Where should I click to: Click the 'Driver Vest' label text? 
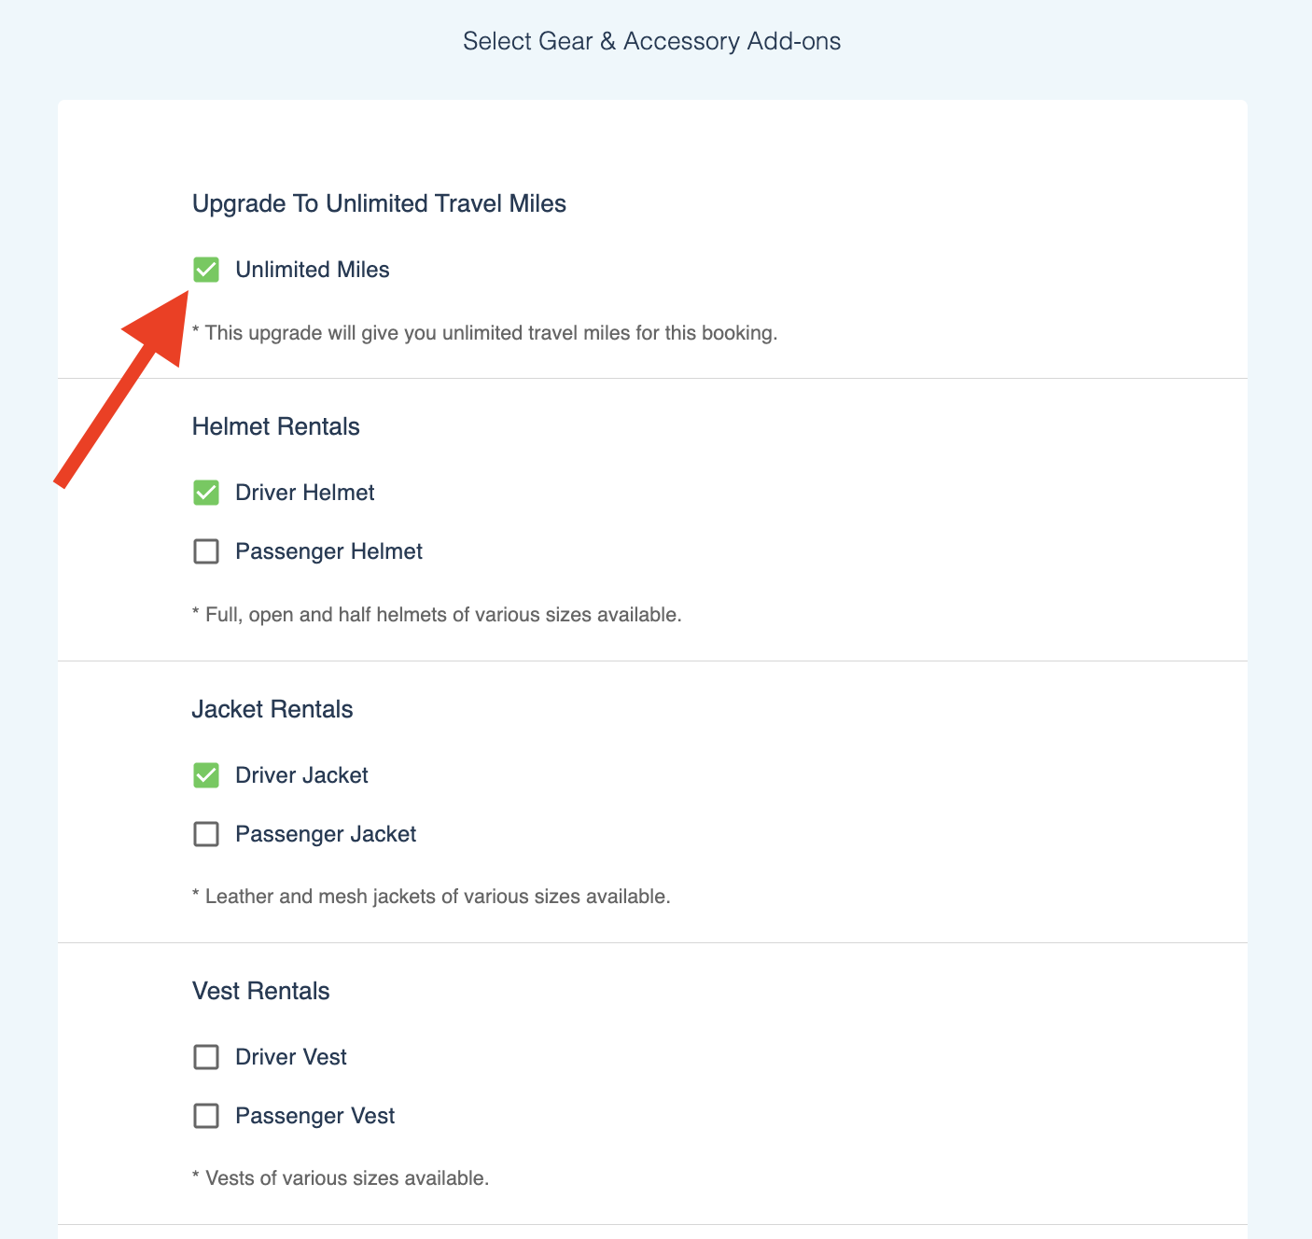click(291, 1057)
